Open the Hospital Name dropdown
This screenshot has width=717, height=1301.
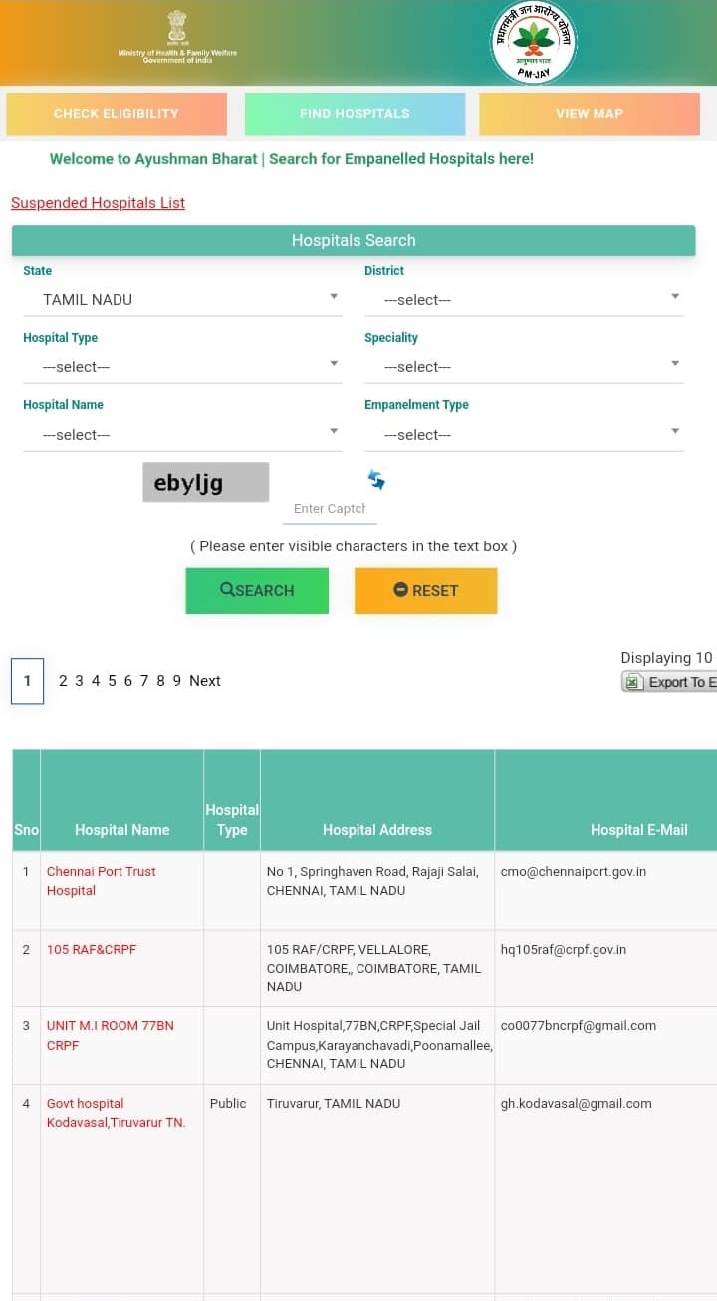182,434
